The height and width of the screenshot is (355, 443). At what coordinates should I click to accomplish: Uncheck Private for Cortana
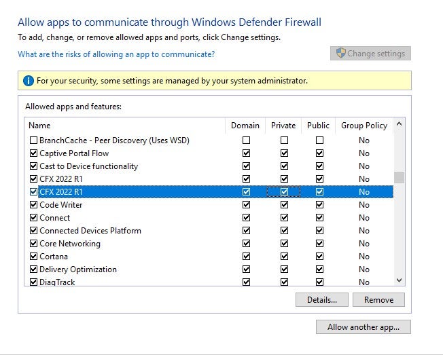(x=284, y=256)
